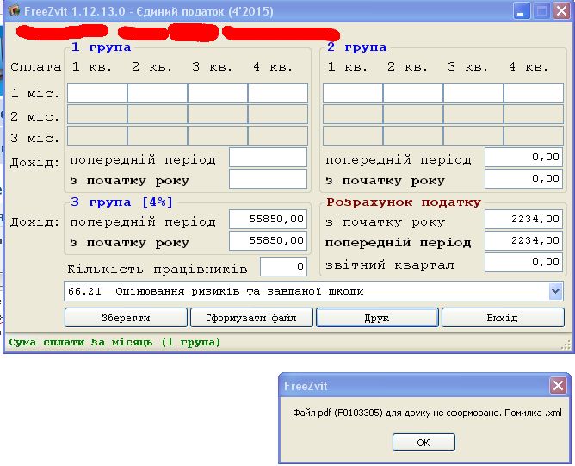Click the Кількість працівників input field
This screenshot has height=466, width=575.
283,267
